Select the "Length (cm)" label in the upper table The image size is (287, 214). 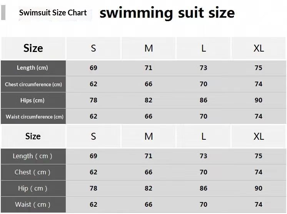[x=32, y=68]
